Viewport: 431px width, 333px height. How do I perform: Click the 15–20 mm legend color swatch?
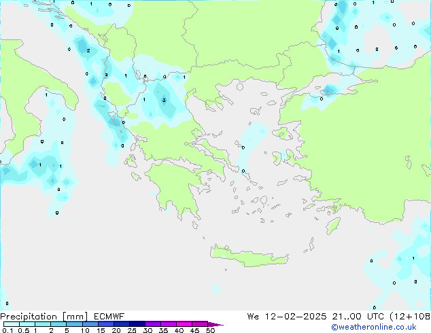(105, 324)
